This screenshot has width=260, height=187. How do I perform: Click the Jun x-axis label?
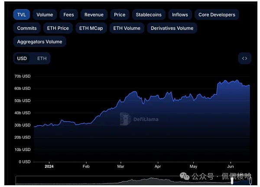click(x=231, y=167)
